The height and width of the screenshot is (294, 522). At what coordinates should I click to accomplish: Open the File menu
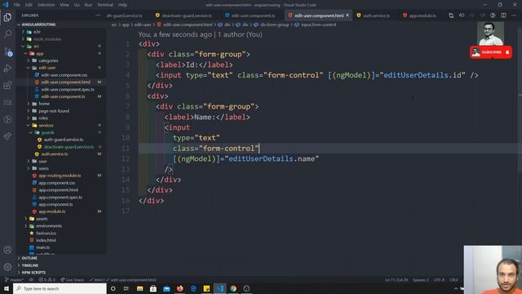click(x=17, y=5)
